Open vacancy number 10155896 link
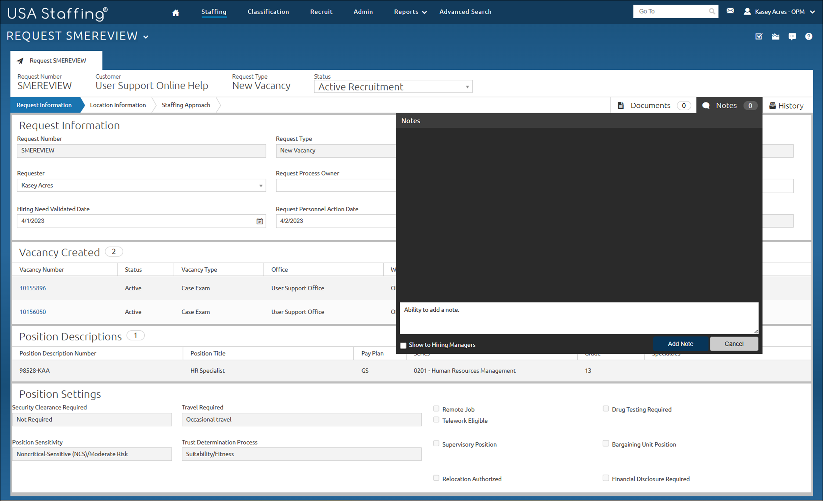The width and height of the screenshot is (823, 501). 33,288
